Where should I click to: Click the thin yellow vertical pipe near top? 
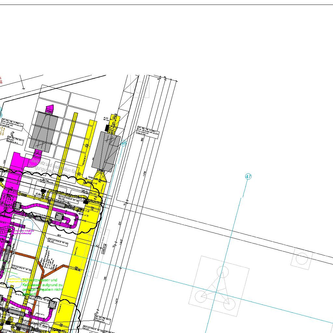click(x=74, y=130)
